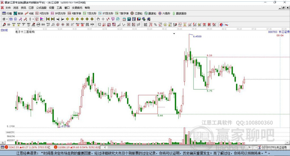This screenshot has height=156, width=290.
Task: Open the 交易委托 menu
Action: coord(77,8)
